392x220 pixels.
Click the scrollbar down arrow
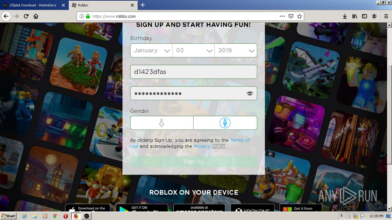click(390, 209)
